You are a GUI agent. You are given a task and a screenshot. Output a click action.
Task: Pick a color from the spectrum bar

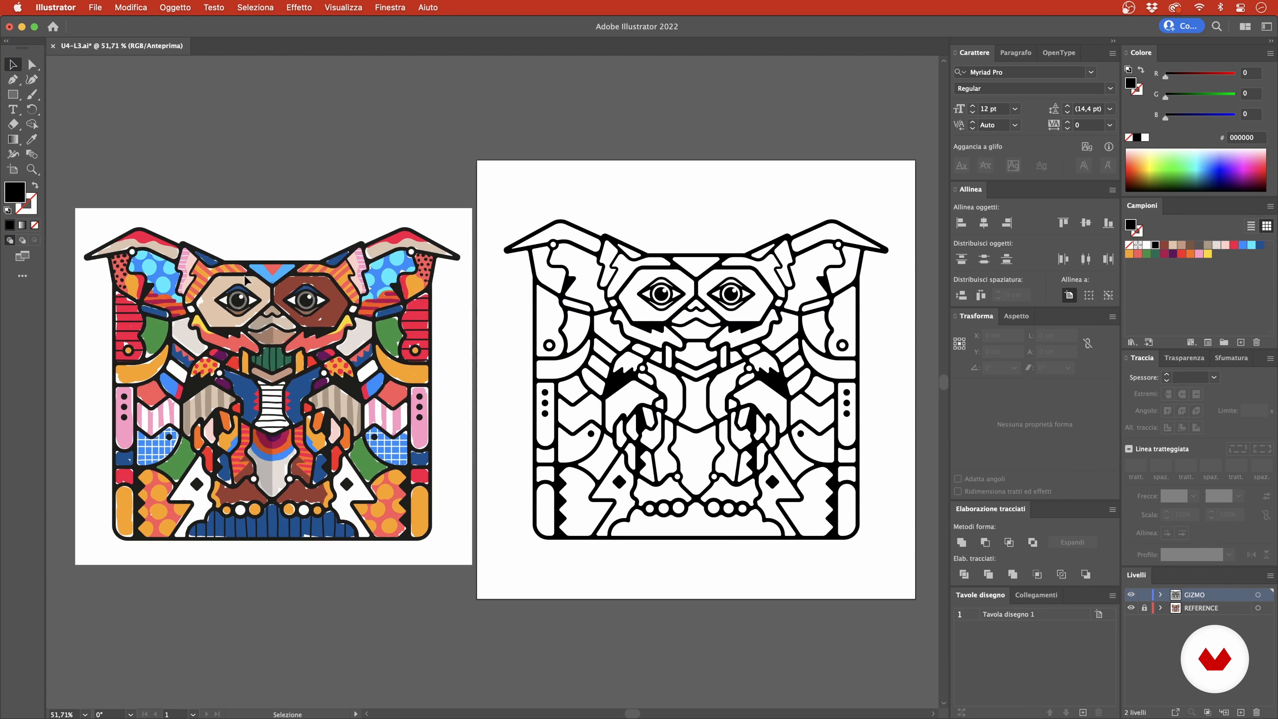pyautogui.click(x=1195, y=170)
